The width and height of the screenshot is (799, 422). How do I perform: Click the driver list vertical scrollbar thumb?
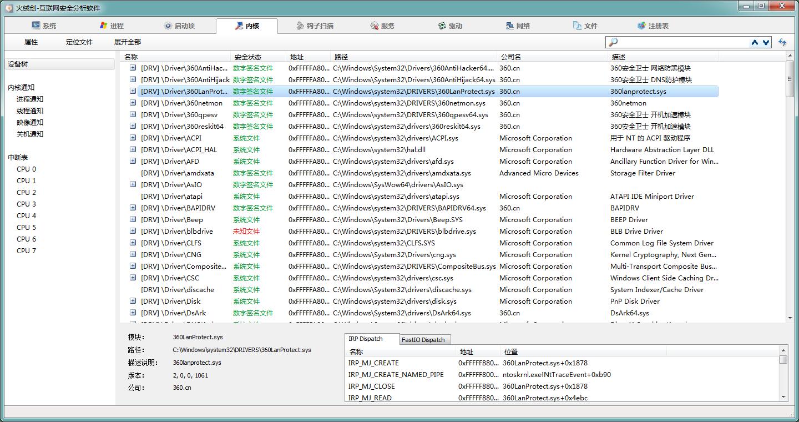[790, 78]
